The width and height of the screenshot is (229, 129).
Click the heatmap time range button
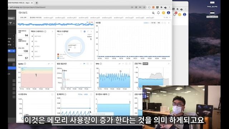coord(153,23)
